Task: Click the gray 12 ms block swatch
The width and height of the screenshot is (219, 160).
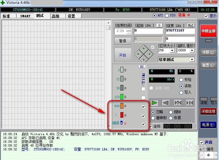Action: point(122,79)
